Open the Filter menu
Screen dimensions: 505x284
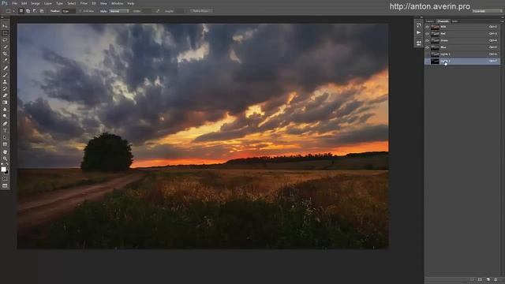(x=84, y=3)
